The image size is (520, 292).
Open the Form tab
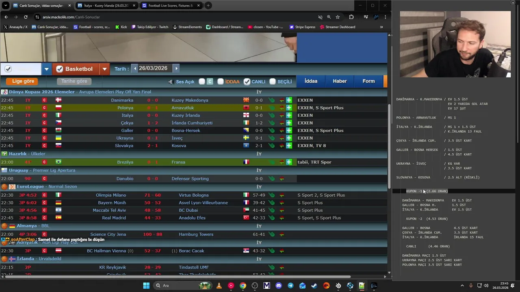point(368,81)
